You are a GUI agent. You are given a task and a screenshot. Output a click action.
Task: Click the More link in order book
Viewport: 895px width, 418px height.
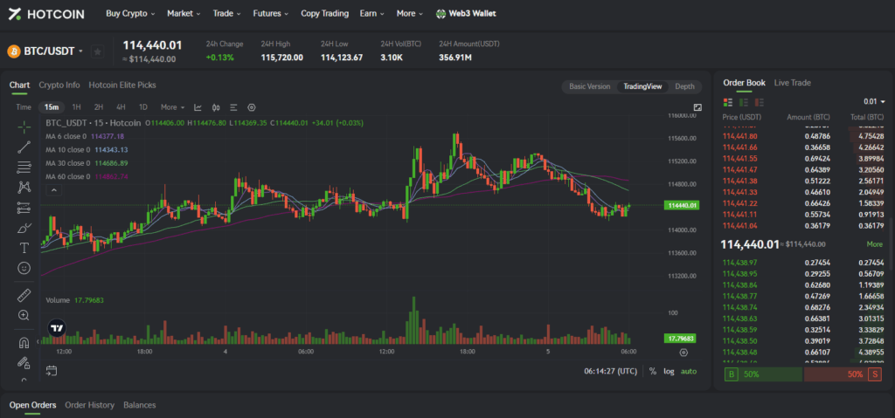click(x=874, y=244)
